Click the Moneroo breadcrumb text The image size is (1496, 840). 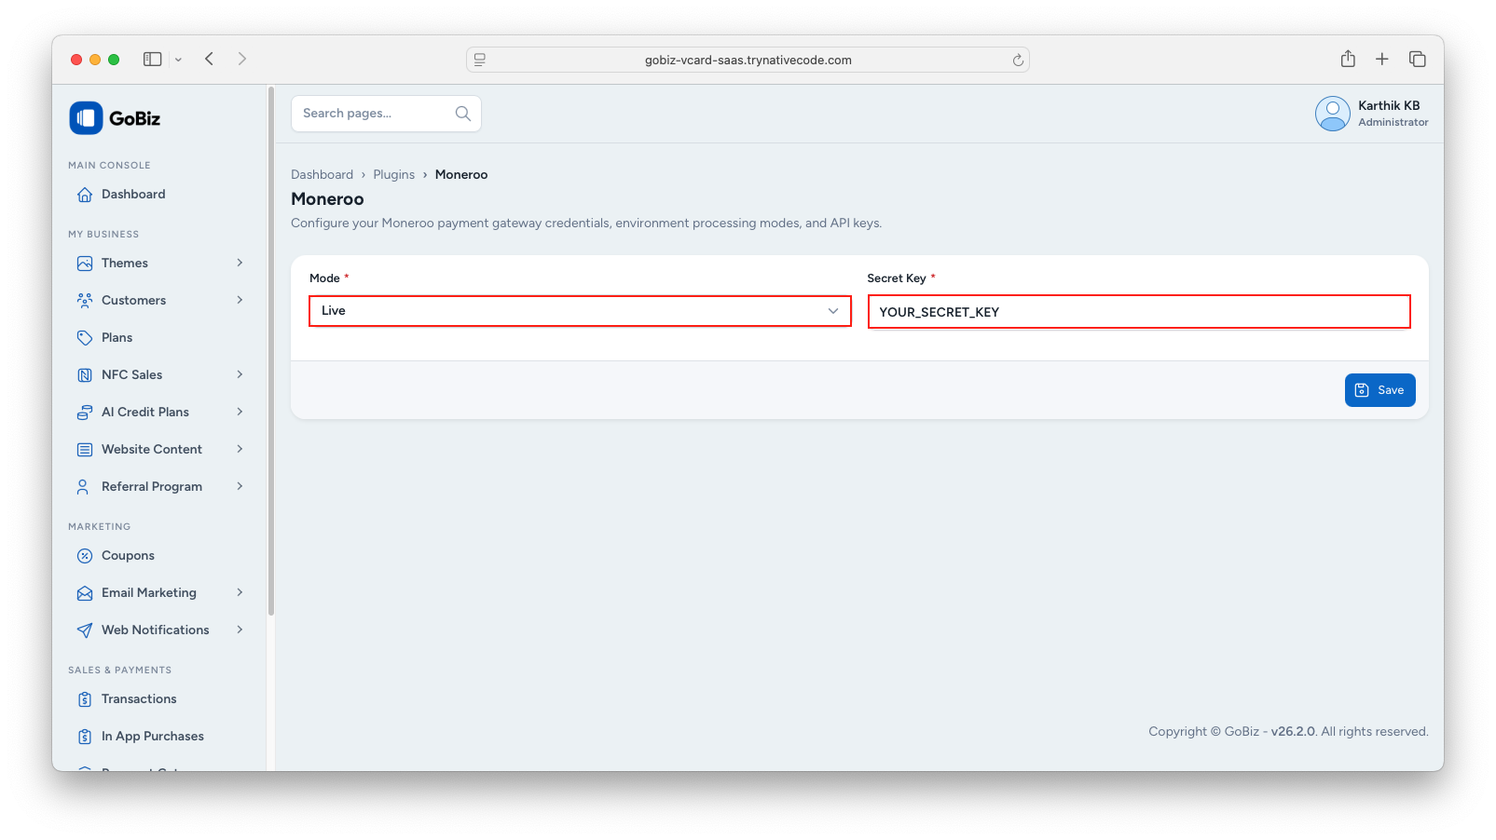pyautogui.click(x=461, y=175)
